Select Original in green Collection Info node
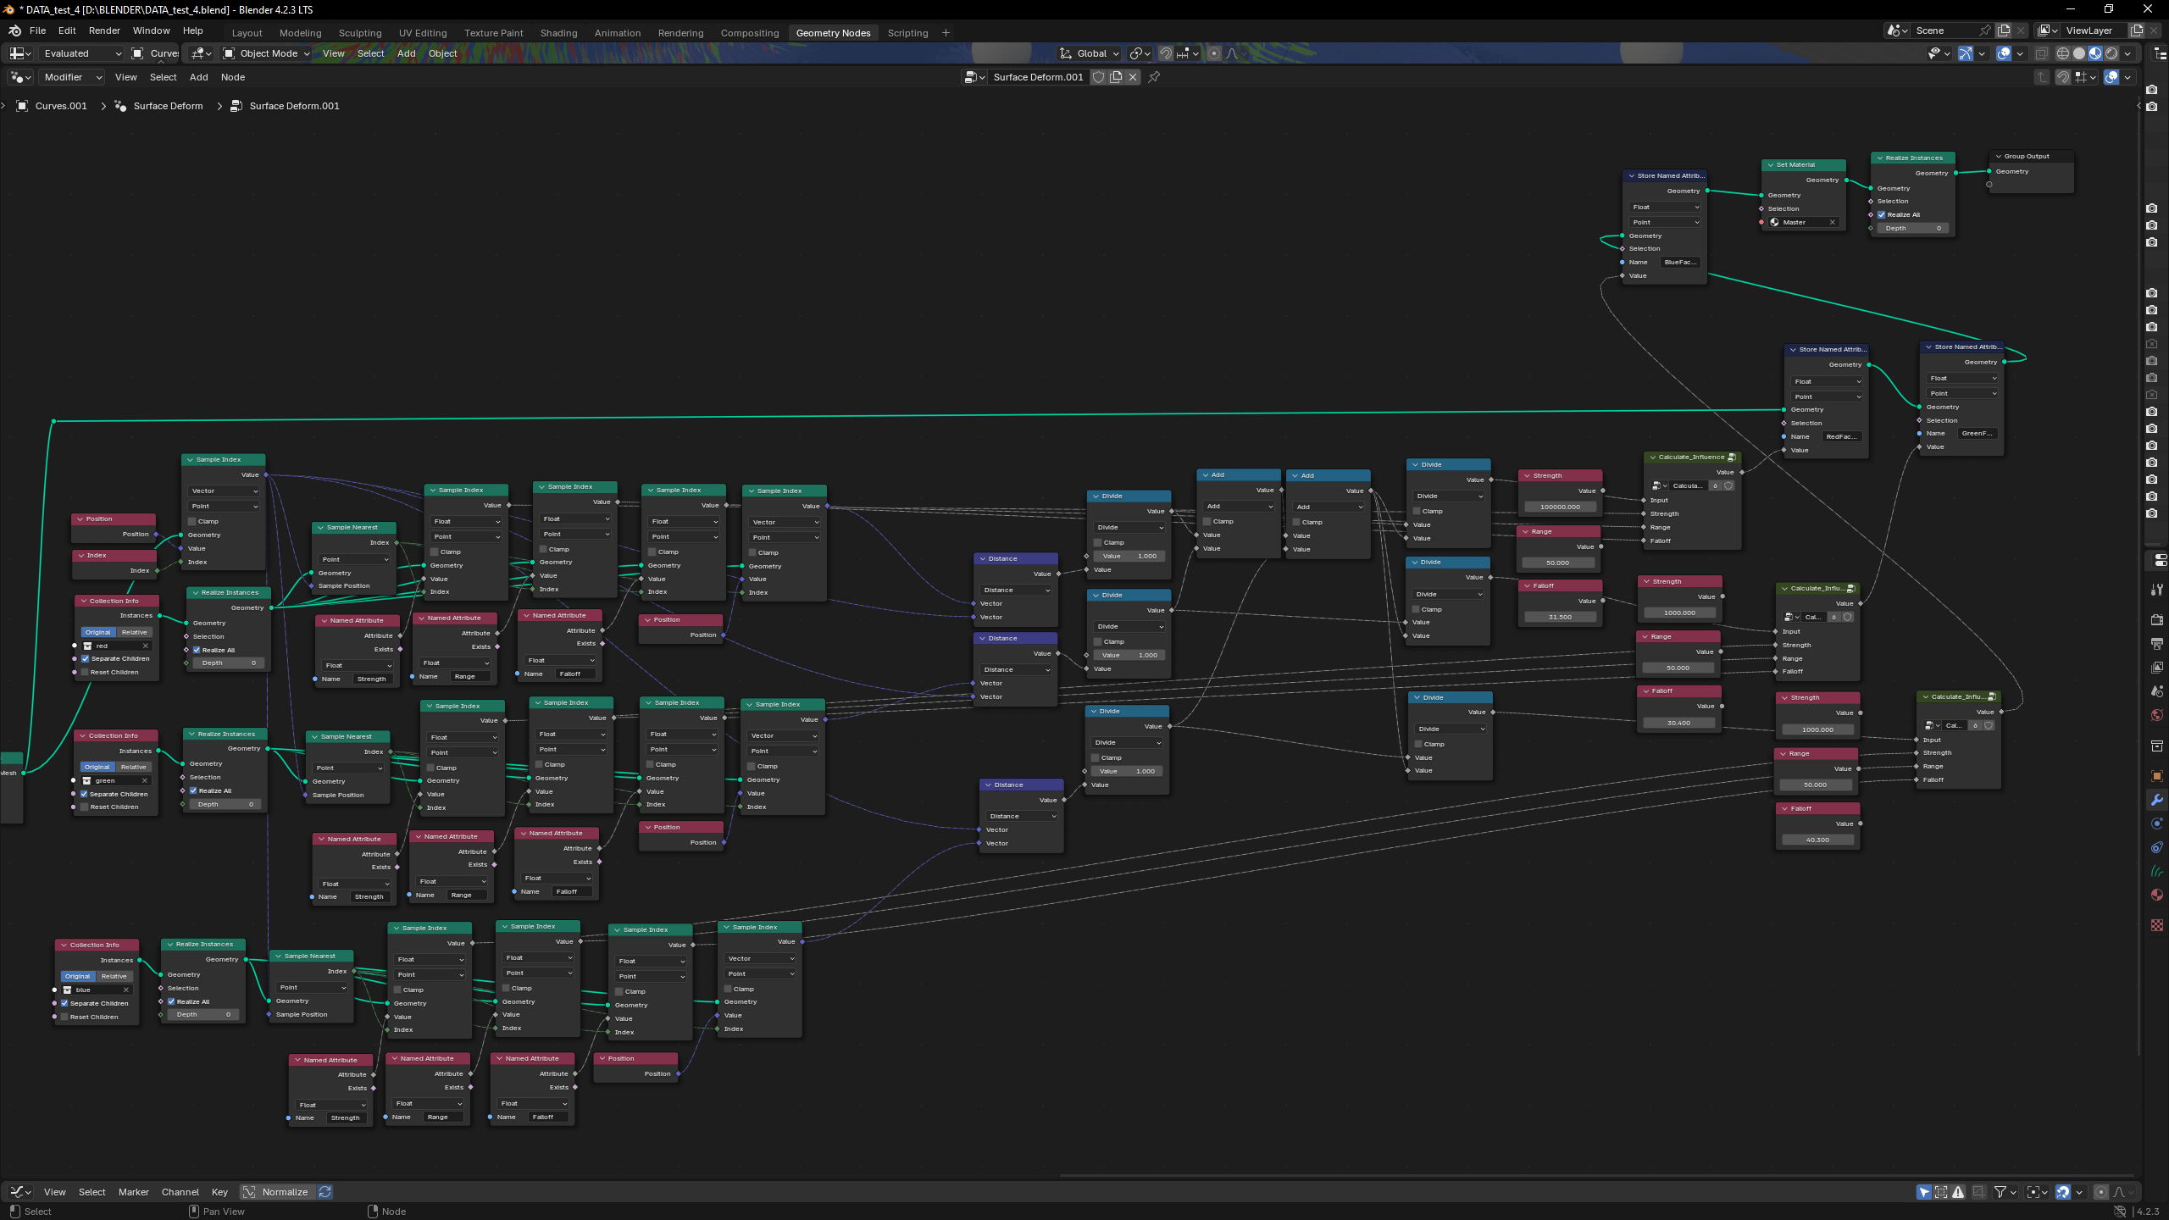This screenshot has height=1220, width=2169. [97, 767]
